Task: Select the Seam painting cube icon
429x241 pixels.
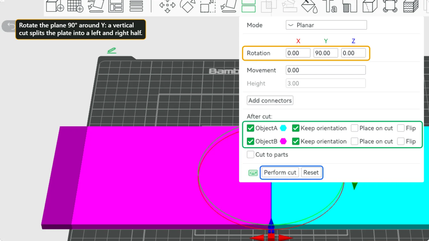Action: click(370, 6)
